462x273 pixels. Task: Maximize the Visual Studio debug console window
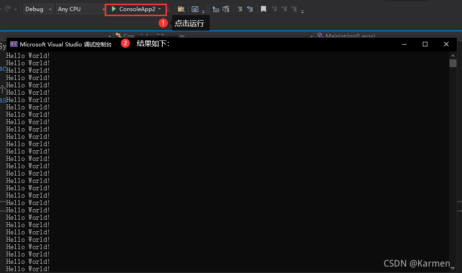pyautogui.click(x=425, y=44)
